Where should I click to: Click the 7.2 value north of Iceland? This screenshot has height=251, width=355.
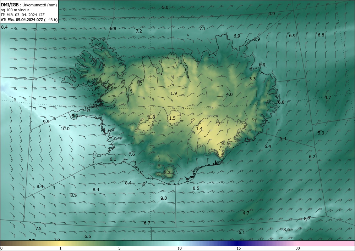tap(139, 31)
